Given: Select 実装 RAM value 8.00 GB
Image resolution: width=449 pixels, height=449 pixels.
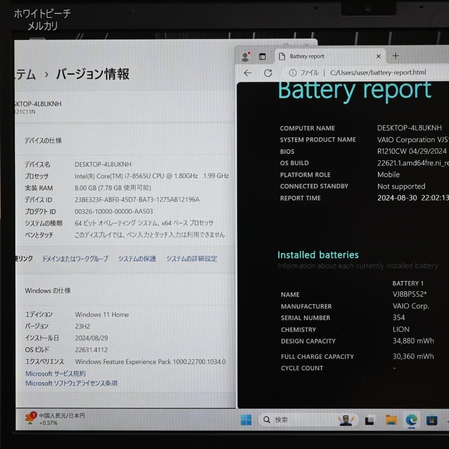Looking at the screenshot, I should pyautogui.click(x=113, y=188).
